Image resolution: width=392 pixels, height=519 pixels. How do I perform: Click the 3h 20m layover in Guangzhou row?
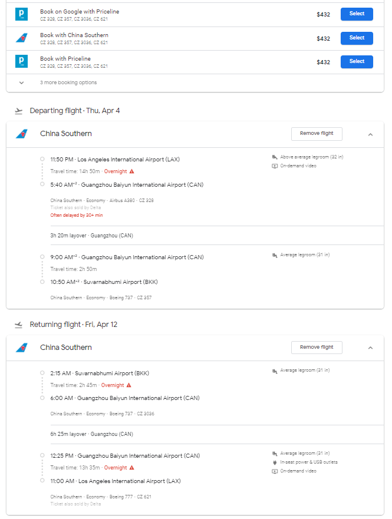click(x=91, y=236)
